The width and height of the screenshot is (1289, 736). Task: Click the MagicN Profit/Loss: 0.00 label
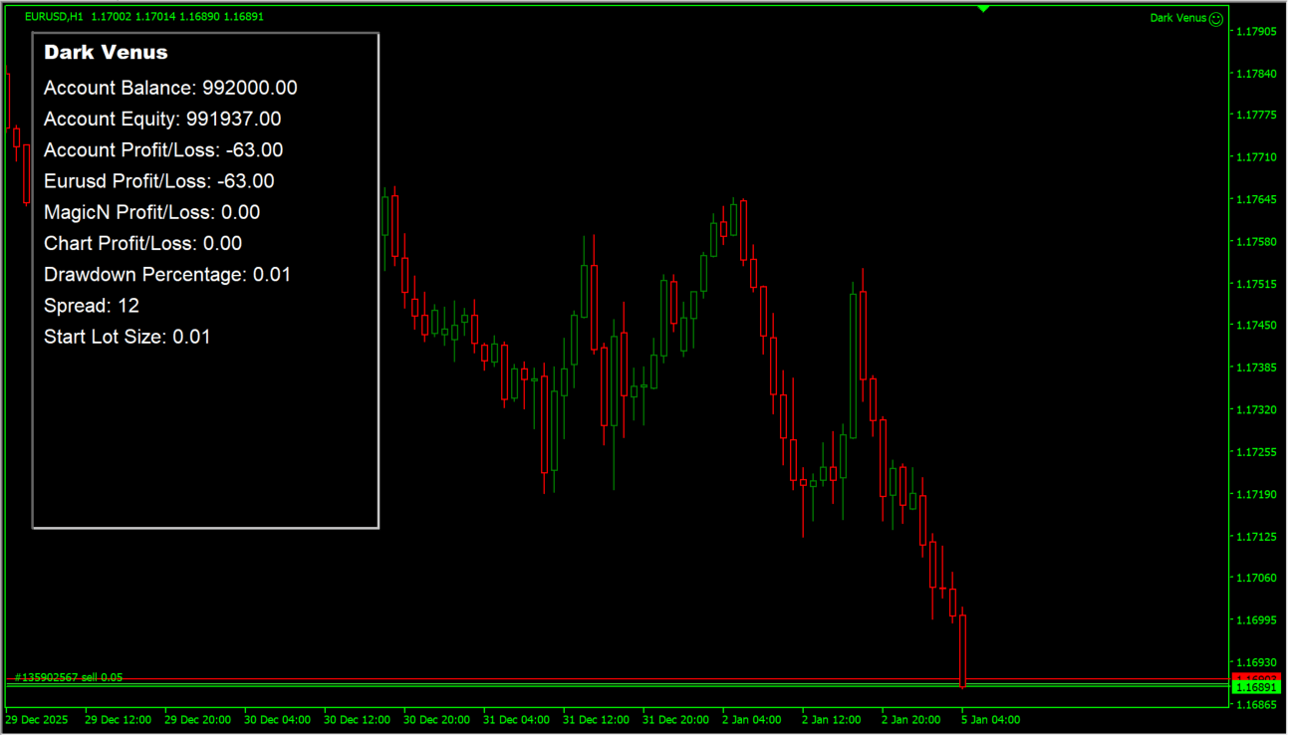point(151,212)
